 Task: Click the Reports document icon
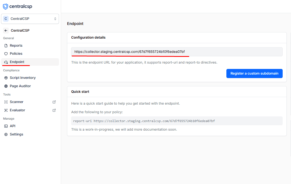click(6, 46)
